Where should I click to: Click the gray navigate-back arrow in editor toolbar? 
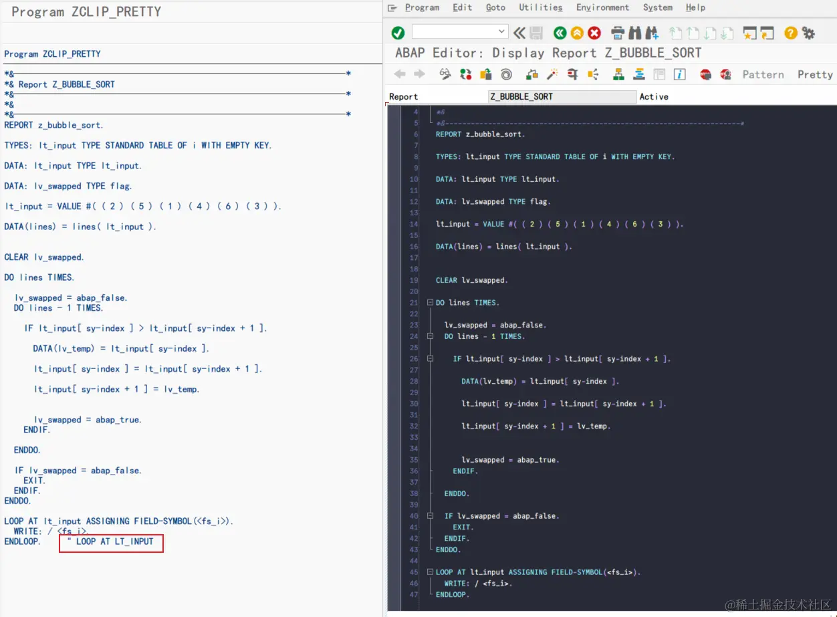[x=400, y=74]
